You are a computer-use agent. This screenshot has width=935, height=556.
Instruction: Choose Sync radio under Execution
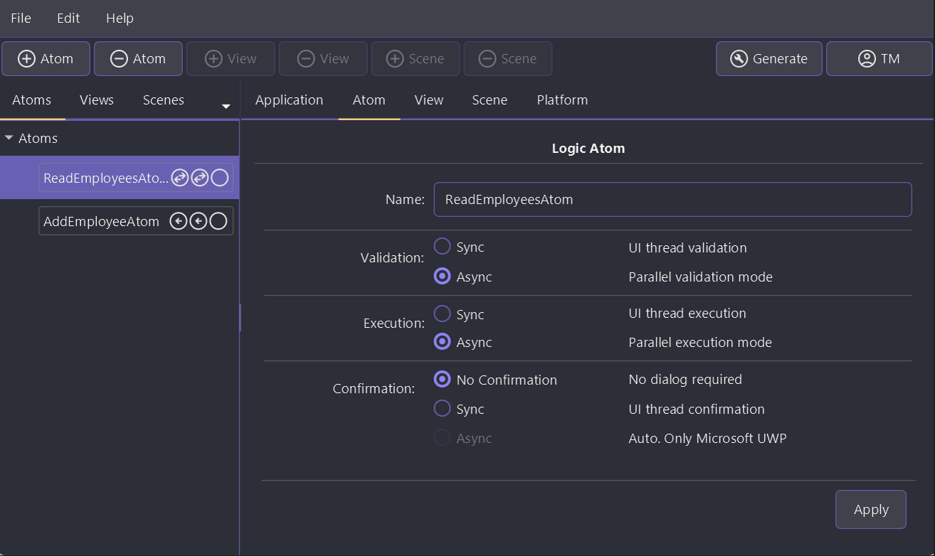coord(443,314)
